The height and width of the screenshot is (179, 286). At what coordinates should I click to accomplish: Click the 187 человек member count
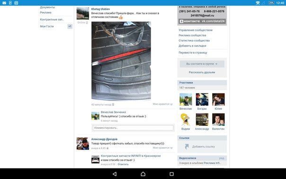(187, 87)
